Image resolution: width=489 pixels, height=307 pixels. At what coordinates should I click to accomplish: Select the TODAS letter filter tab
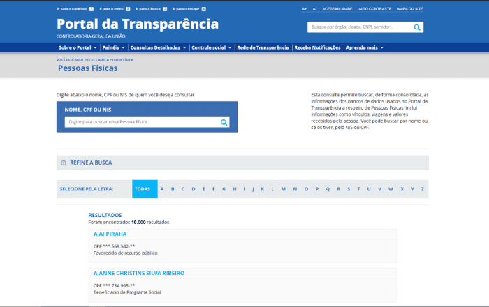143,189
